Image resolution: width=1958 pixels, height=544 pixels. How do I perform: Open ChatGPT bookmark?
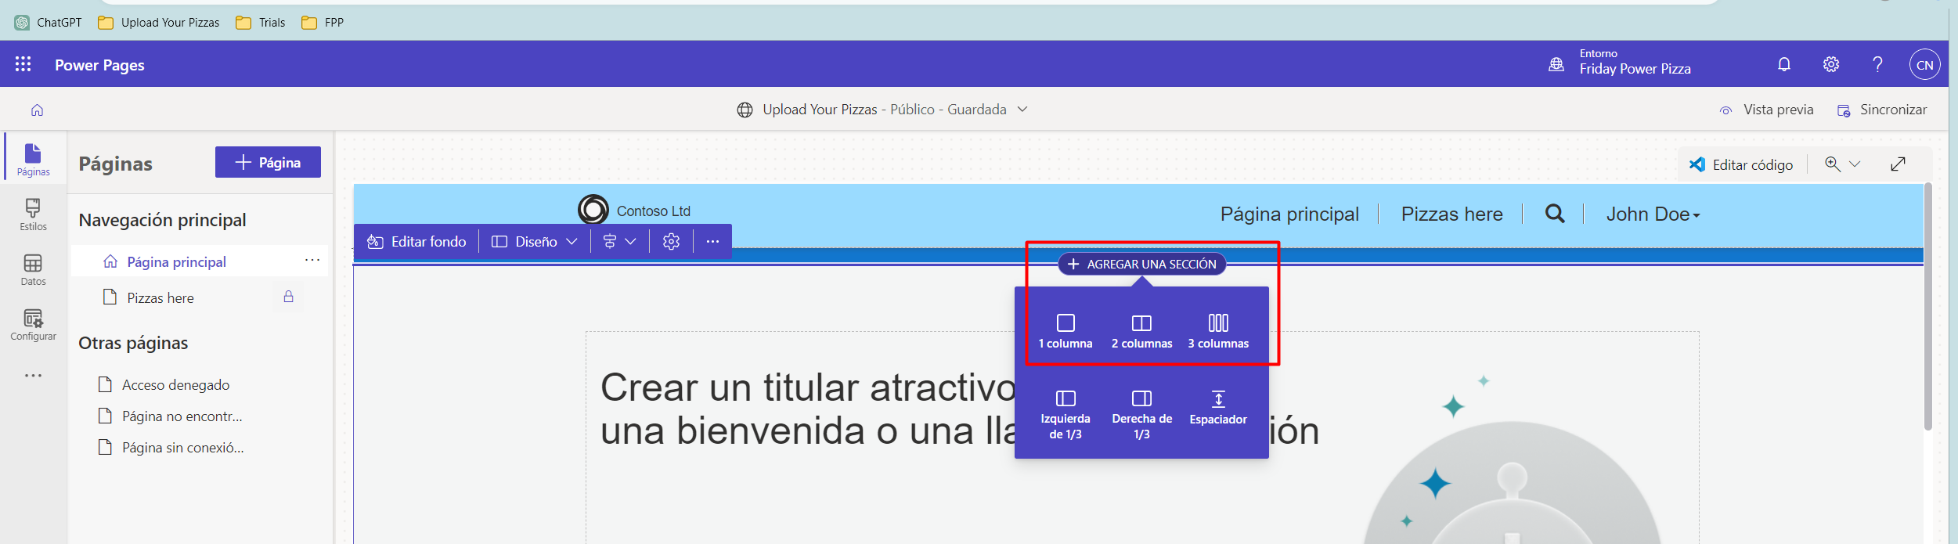coord(48,22)
